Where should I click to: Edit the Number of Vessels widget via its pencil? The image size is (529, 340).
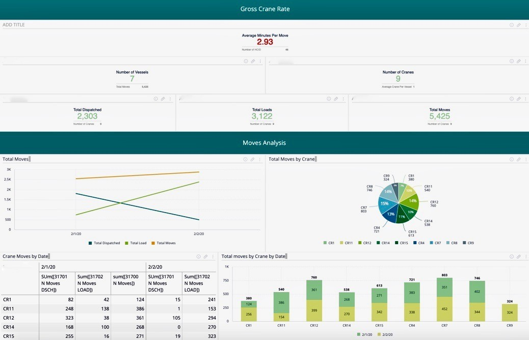pyautogui.click(x=252, y=61)
